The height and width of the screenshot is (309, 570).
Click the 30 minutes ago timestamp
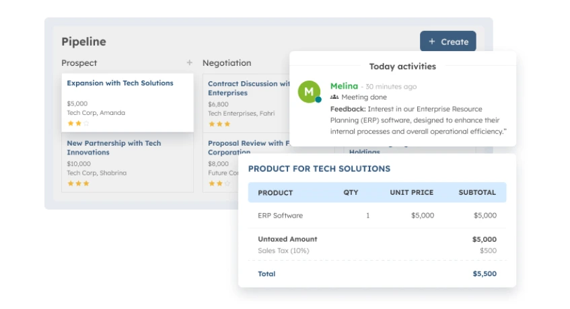click(391, 87)
